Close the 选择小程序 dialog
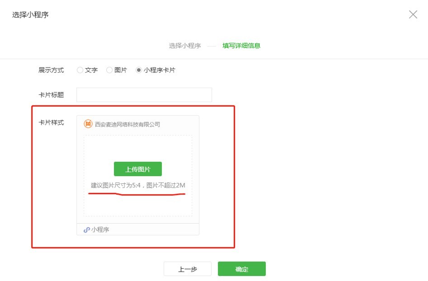The width and height of the screenshot is (428, 281). (x=413, y=14)
